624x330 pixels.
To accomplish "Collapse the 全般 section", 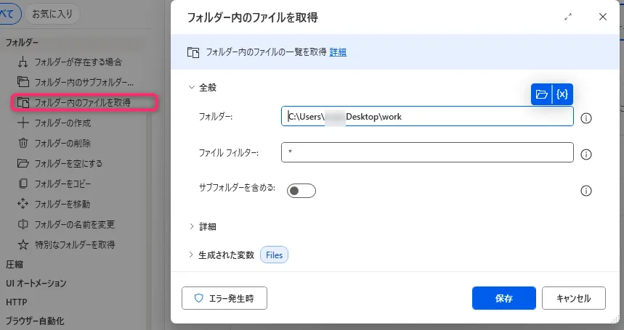I will (192, 87).
